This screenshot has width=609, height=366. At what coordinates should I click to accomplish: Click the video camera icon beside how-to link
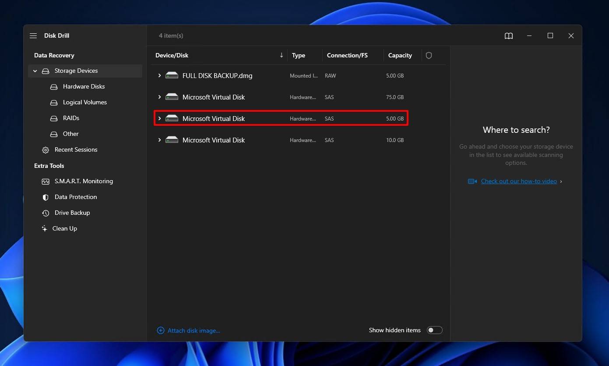pyautogui.click(x=472, y=181)
